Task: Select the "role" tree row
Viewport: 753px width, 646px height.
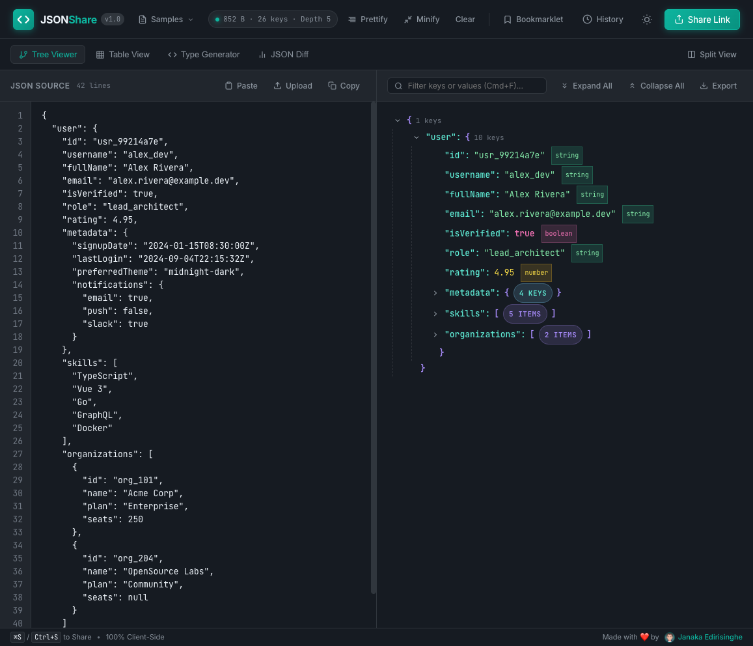Action: pyautogui.click(x=523, y=253)
